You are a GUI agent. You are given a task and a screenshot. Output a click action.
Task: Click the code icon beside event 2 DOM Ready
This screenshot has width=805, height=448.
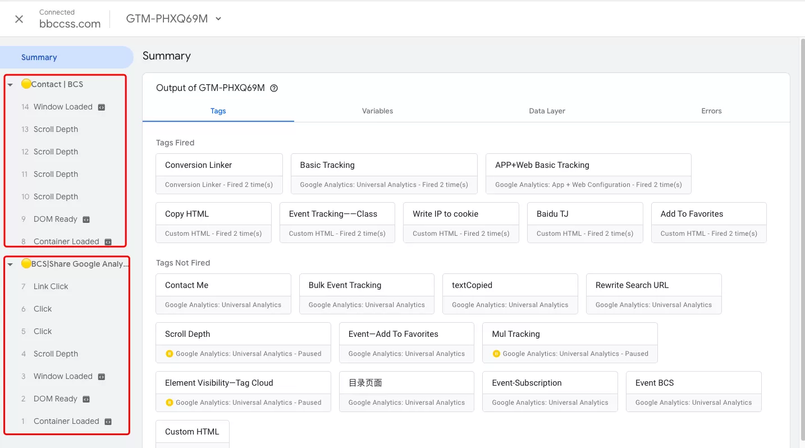point(86,399)
